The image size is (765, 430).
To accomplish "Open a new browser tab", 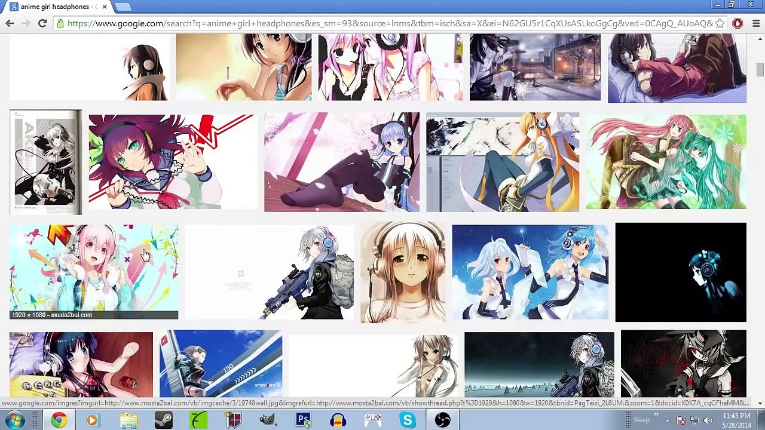I will tap(123, 7).
